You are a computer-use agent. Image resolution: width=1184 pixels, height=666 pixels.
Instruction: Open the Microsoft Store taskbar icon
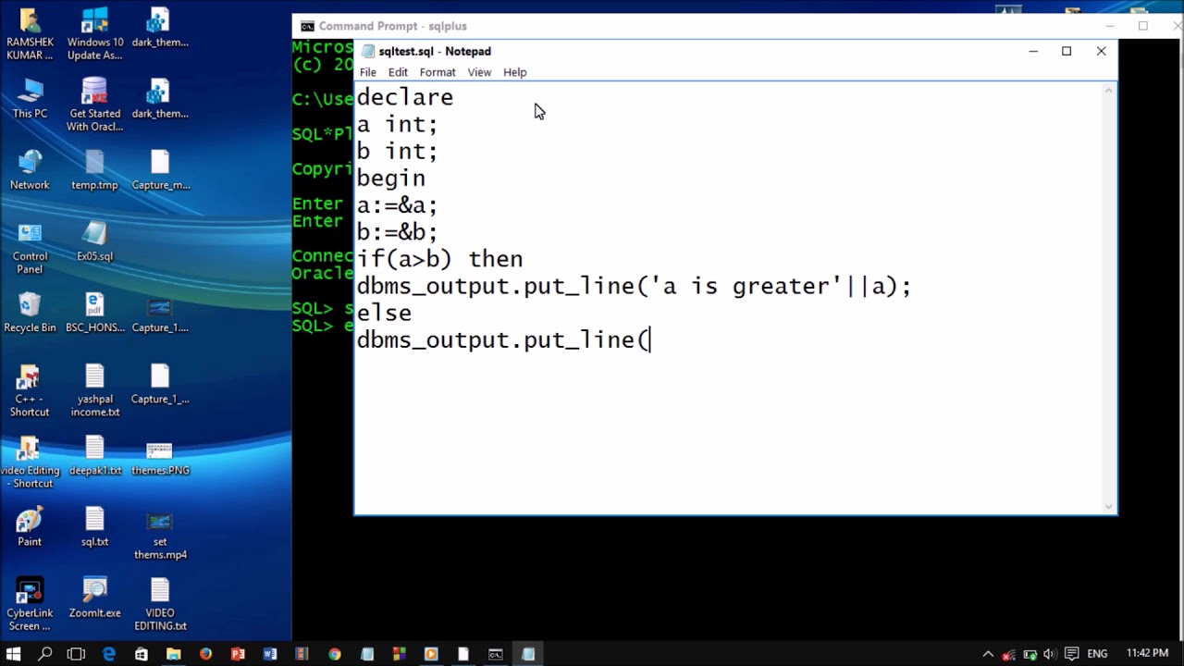141,654
